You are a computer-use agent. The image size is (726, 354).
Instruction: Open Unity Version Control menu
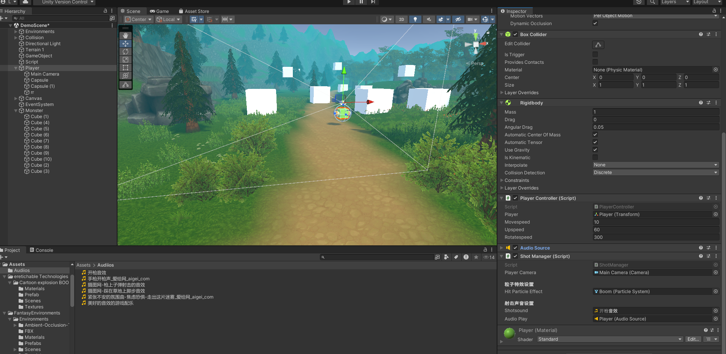[x=64, y=2]
